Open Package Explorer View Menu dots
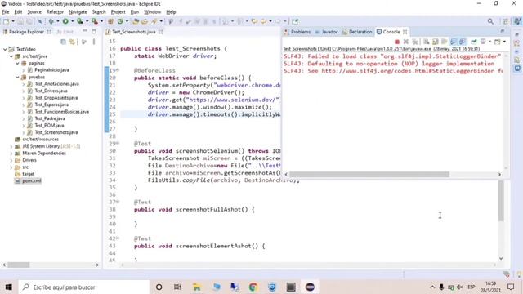The image size is (523, 294). (94, 42)
